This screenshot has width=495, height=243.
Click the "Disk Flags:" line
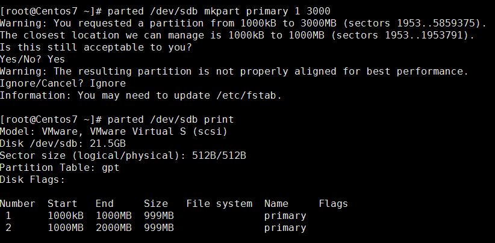33,179
